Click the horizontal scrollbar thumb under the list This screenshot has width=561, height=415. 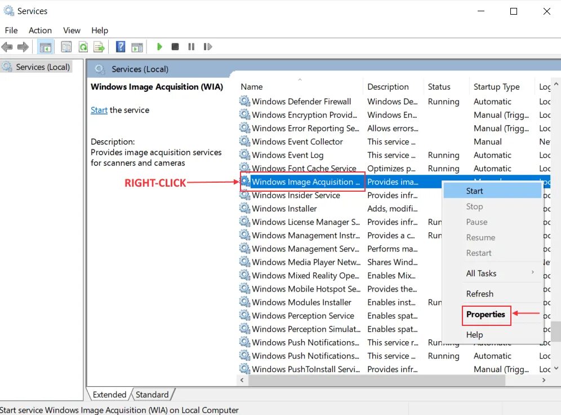(377, 380)
